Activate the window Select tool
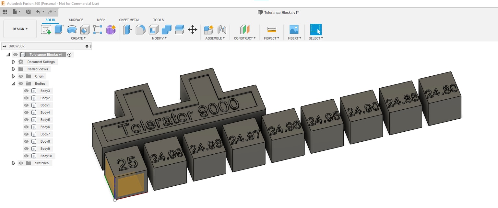The width and height of the screenshot is (498, 208). pyautogui.click(x=316, y=29)
